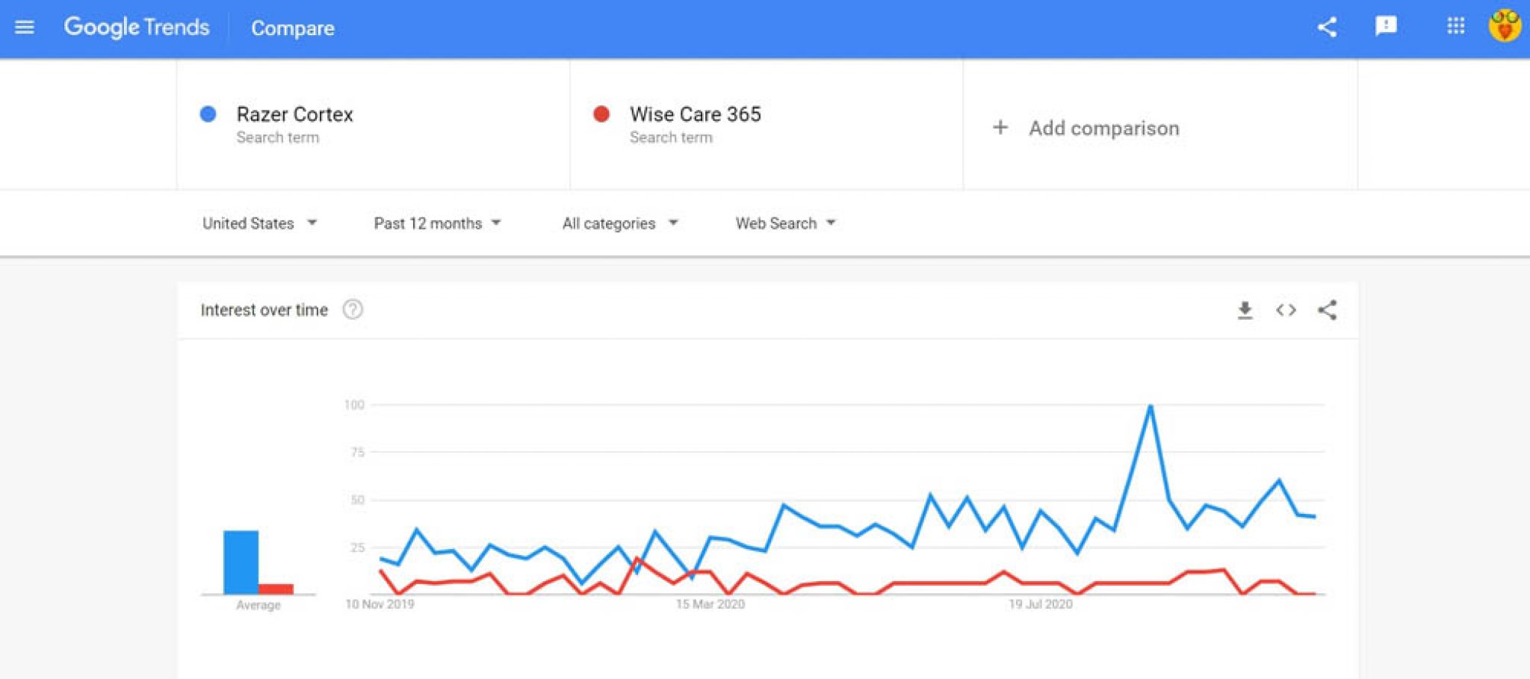
Task: Share the Interest over time chart
Action: click(1327, 310)
